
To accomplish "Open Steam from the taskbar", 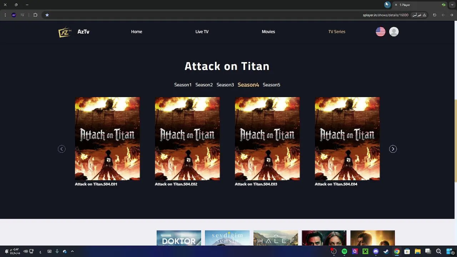I will click(x=386, y=252).
